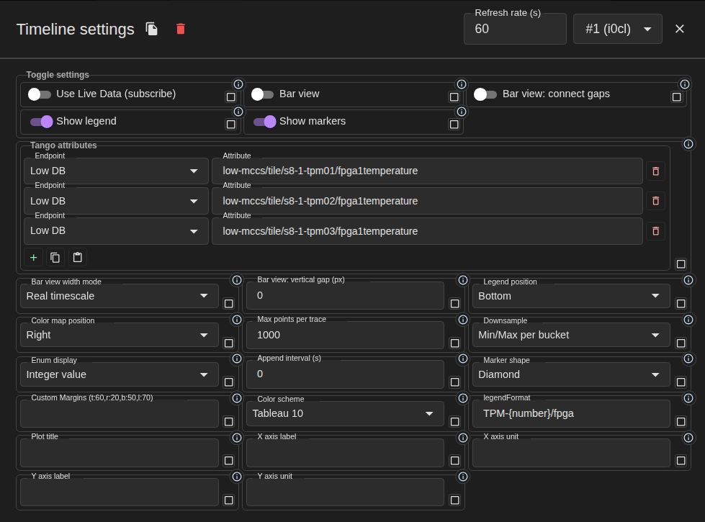Show info for Enum display
The image size is (705, 522).
(x=237, y=359)
